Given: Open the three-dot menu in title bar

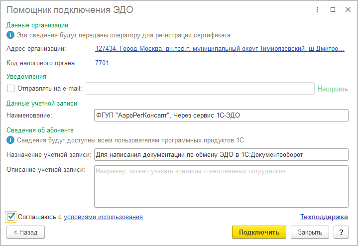Looking at the screenshot, I should coord(318,10).
